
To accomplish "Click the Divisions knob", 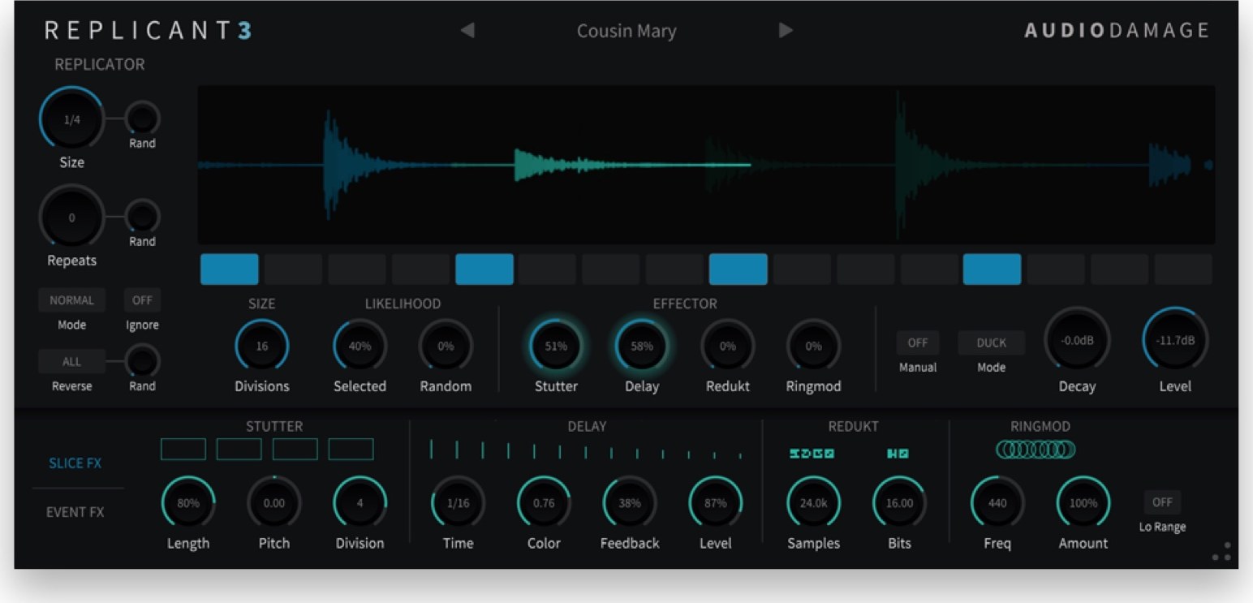I will click(x=262, y=346).
